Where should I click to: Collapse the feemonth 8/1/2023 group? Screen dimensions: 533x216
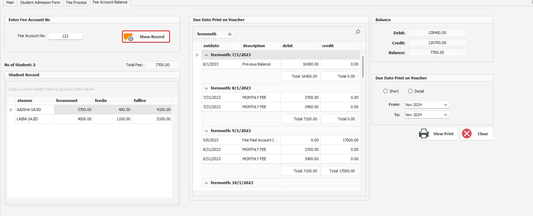click(206, 88)
